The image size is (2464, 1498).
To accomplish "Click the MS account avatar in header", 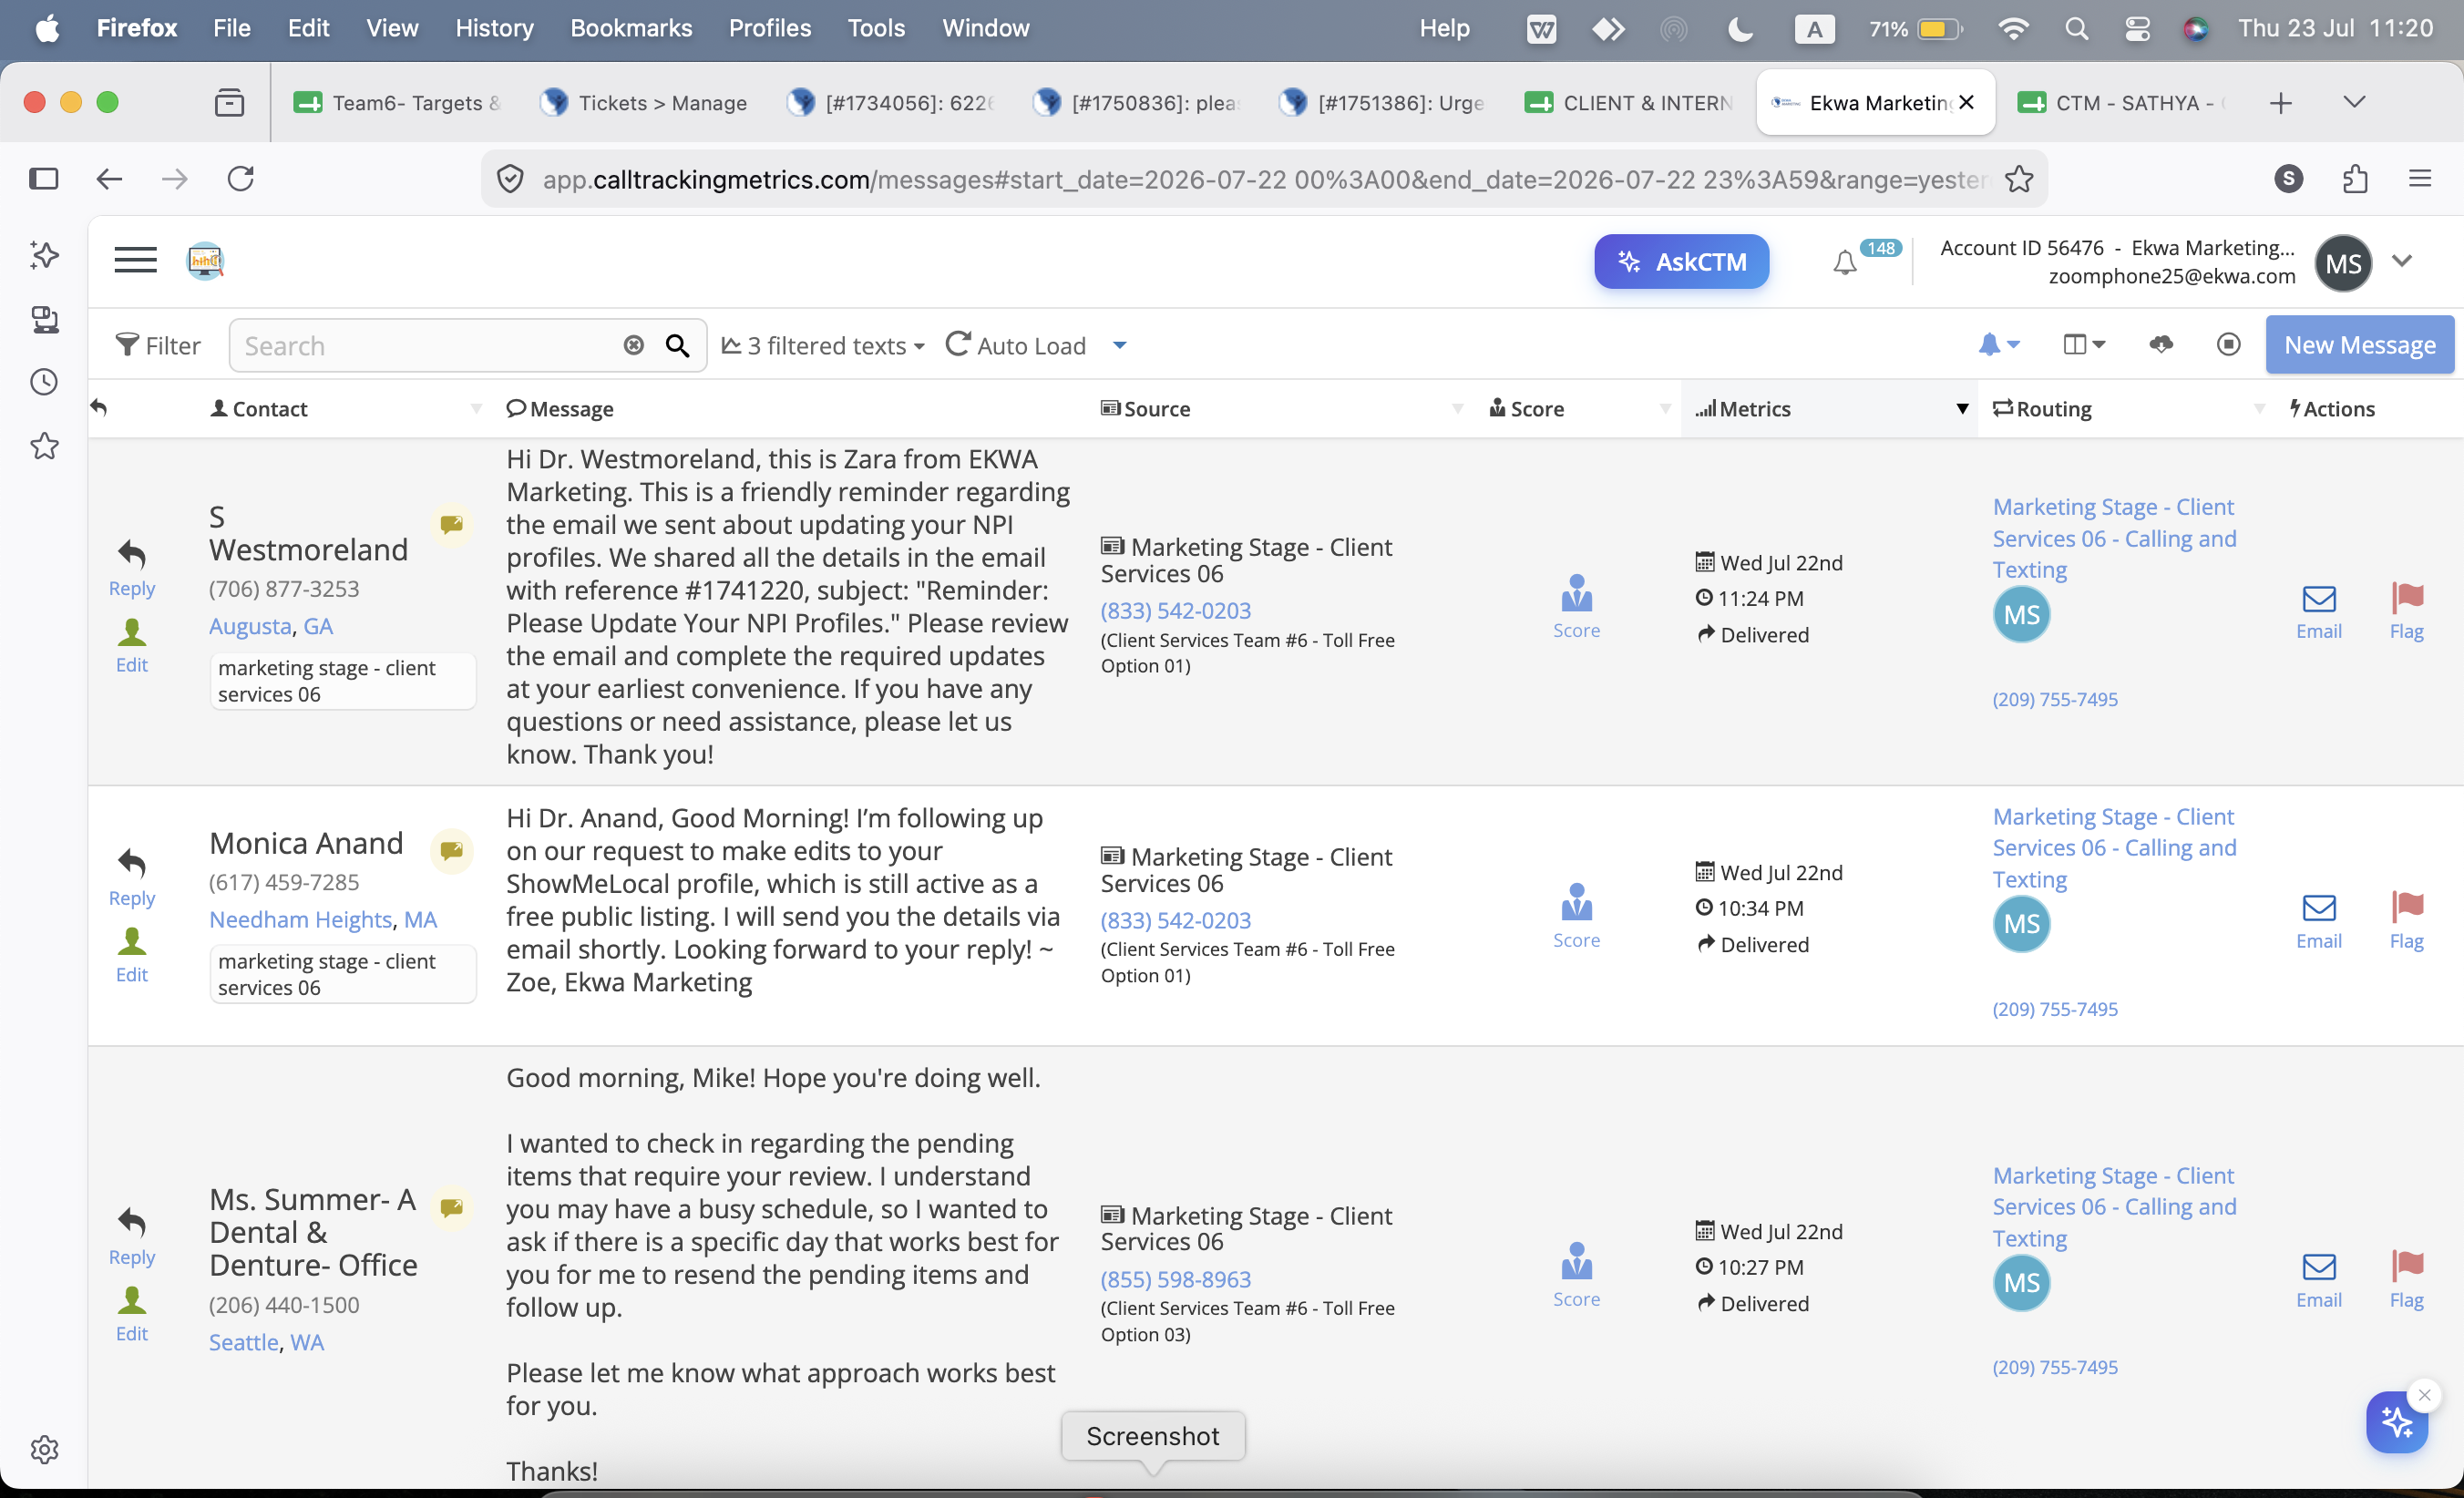I will [x=2343, y=262].
